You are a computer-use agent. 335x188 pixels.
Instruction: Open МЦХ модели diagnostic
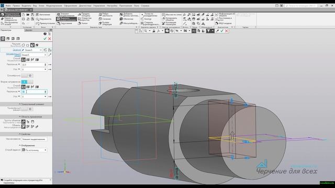224,23
